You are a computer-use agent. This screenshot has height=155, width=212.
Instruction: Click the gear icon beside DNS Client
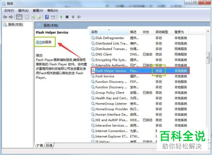(93, 54)
